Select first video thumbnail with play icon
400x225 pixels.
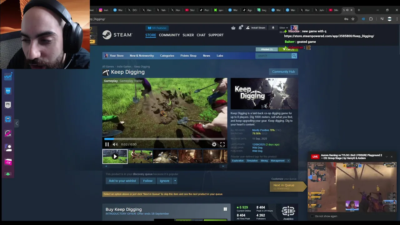(x=115, y=157)
